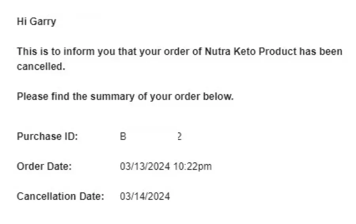Click the "Order Date:" label

coord(44,166)
